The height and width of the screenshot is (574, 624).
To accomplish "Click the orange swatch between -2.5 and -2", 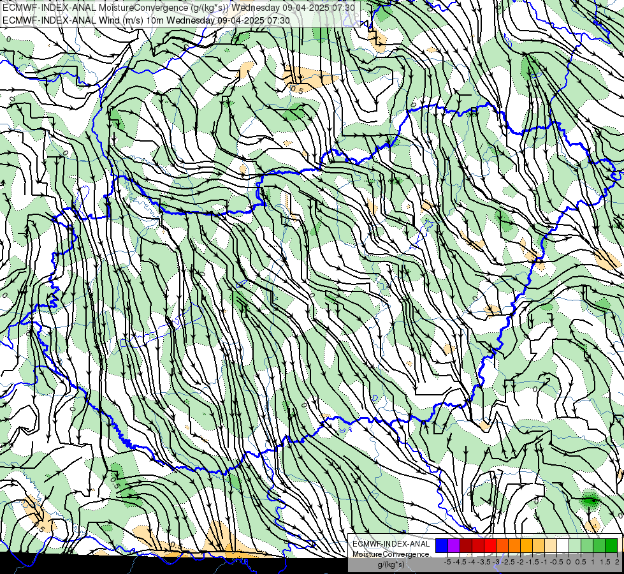I will pos(514,545).
